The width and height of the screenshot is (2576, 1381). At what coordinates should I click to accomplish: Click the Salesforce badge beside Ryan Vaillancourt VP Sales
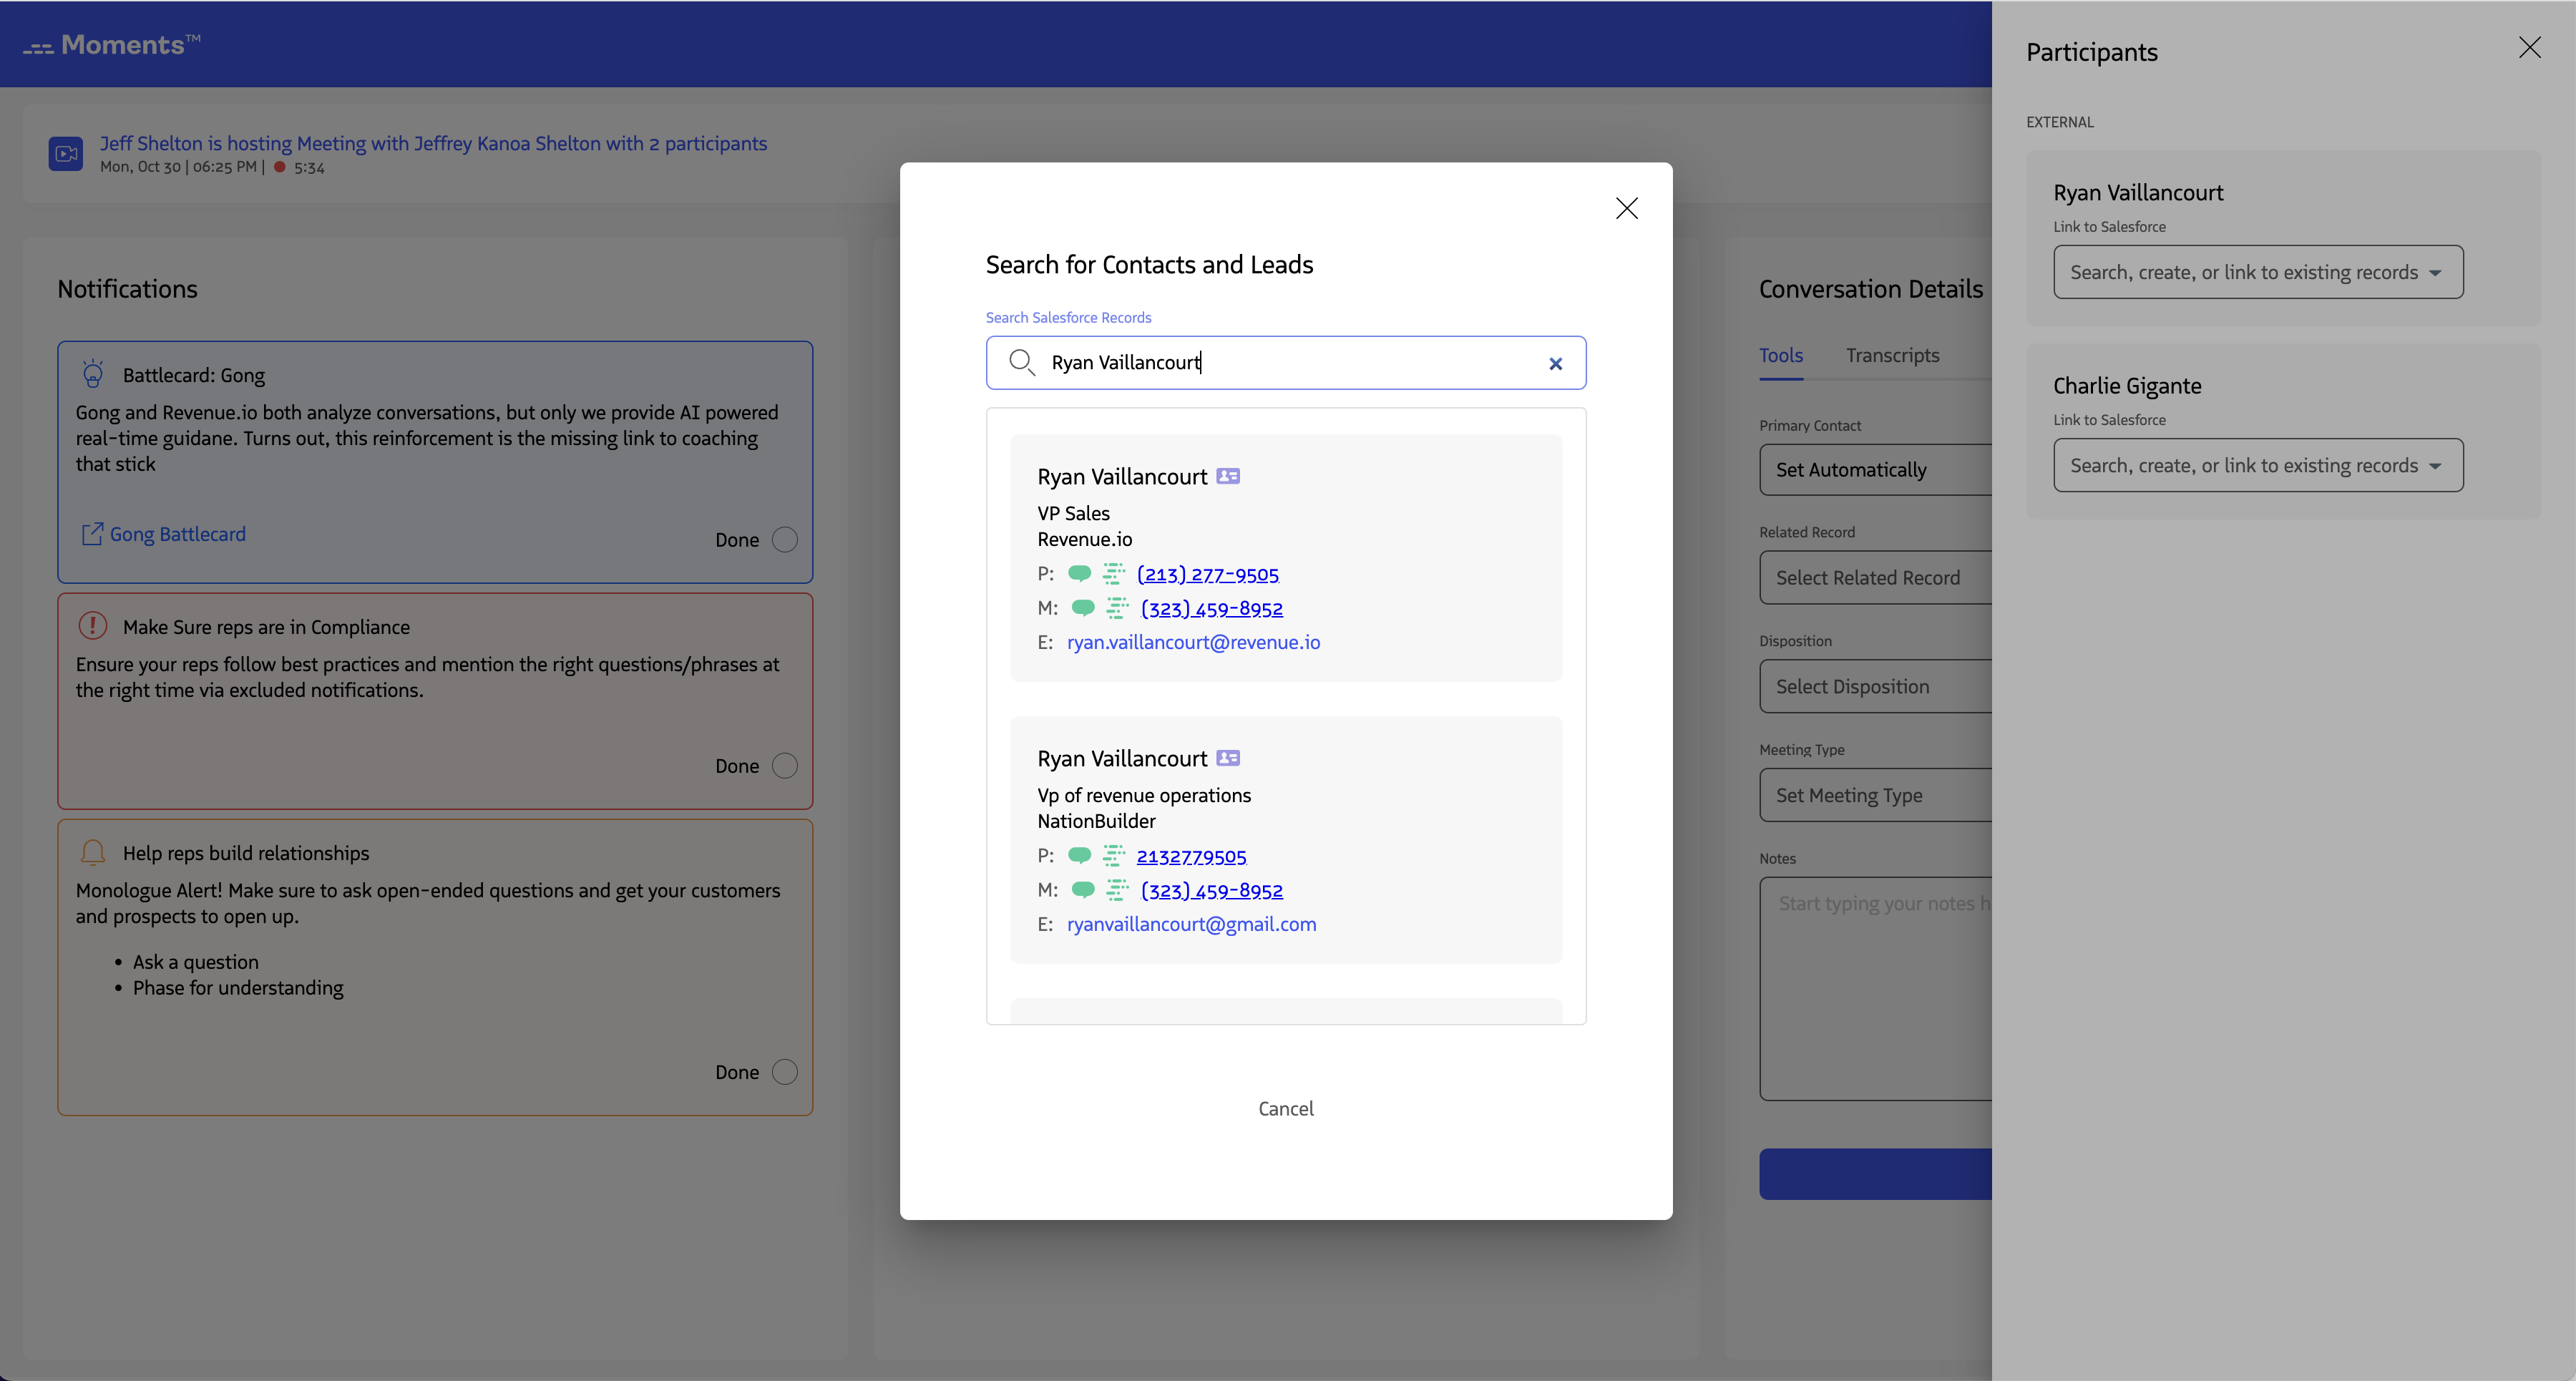tap(1228, 476)
